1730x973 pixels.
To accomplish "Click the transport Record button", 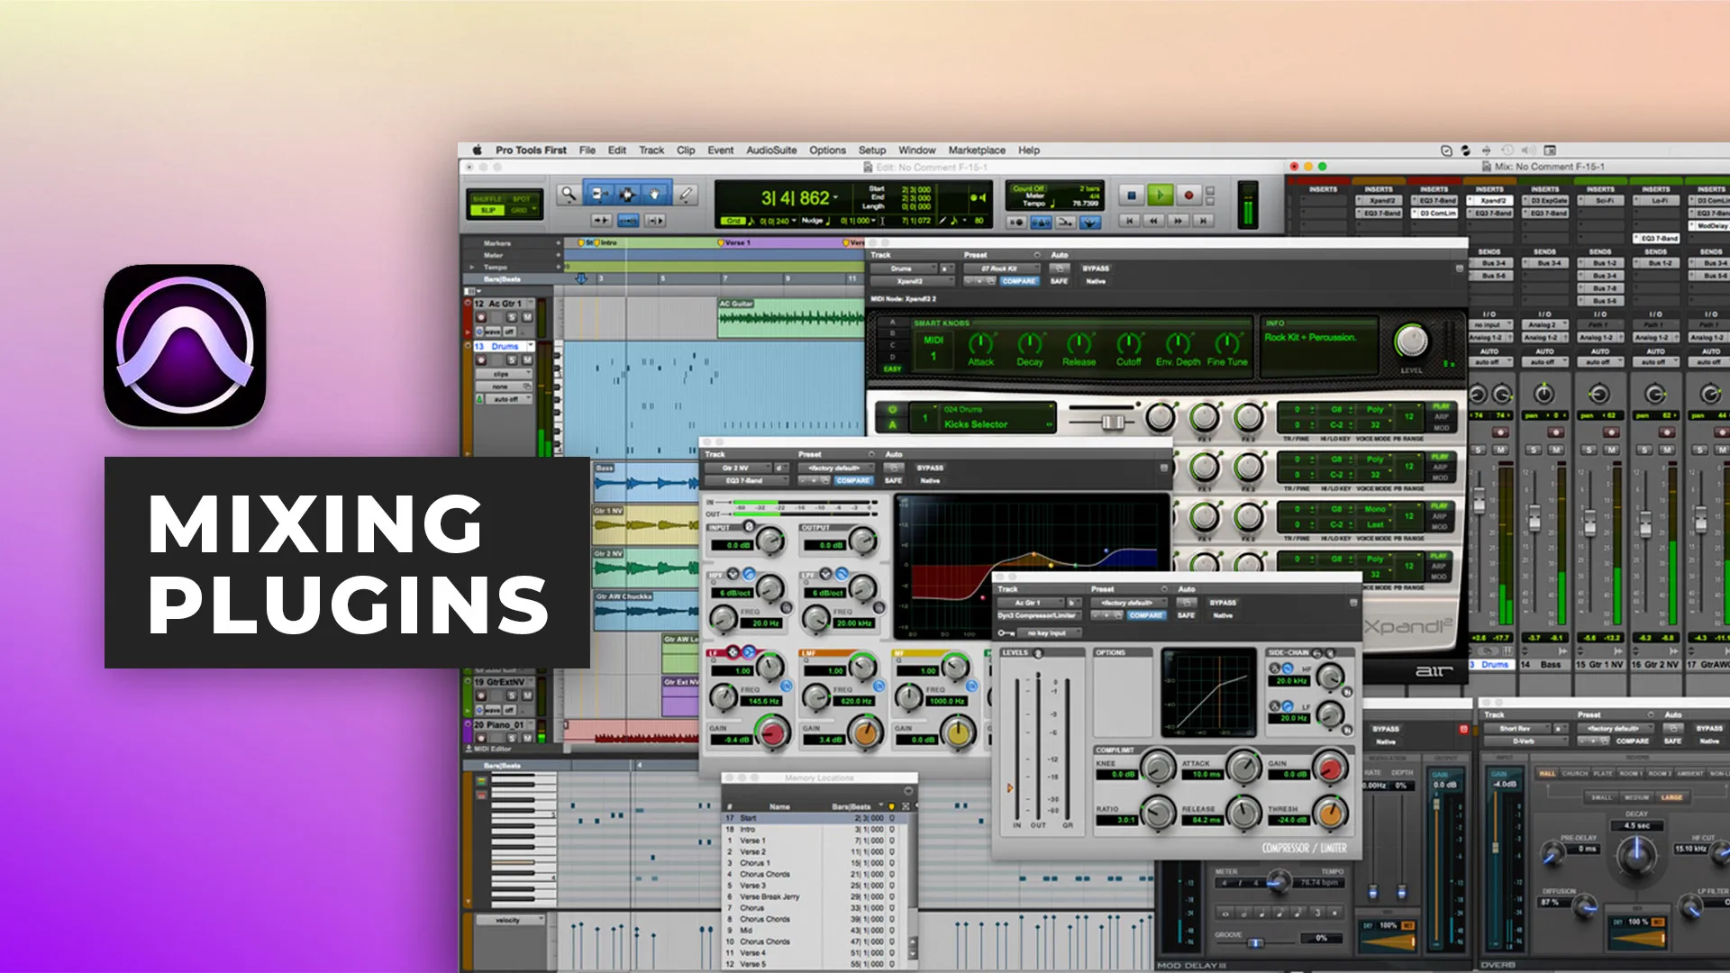I will [1188, 195].
